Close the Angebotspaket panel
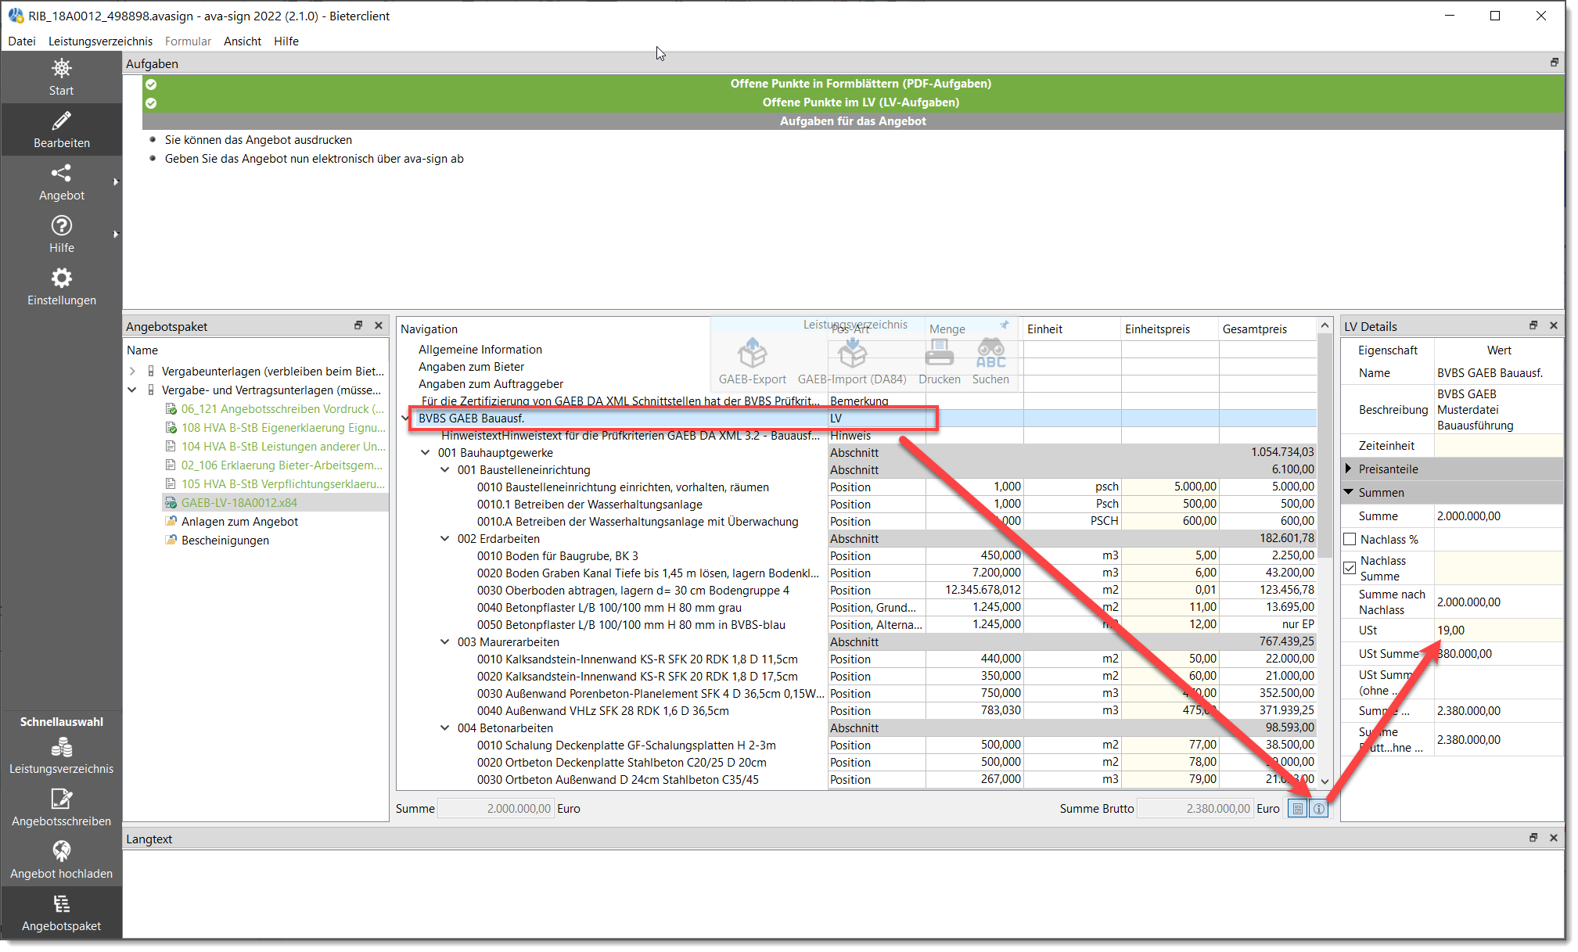 click(x=379, y=325)
